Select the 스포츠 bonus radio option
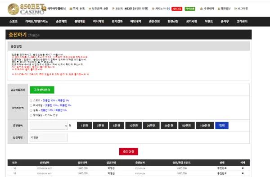This screenshot has height=177, width=270. click(31, 100)
